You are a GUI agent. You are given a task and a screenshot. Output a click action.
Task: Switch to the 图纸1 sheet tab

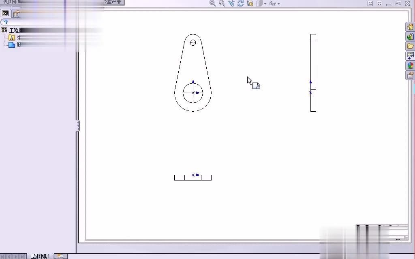(x=40, y=256)
